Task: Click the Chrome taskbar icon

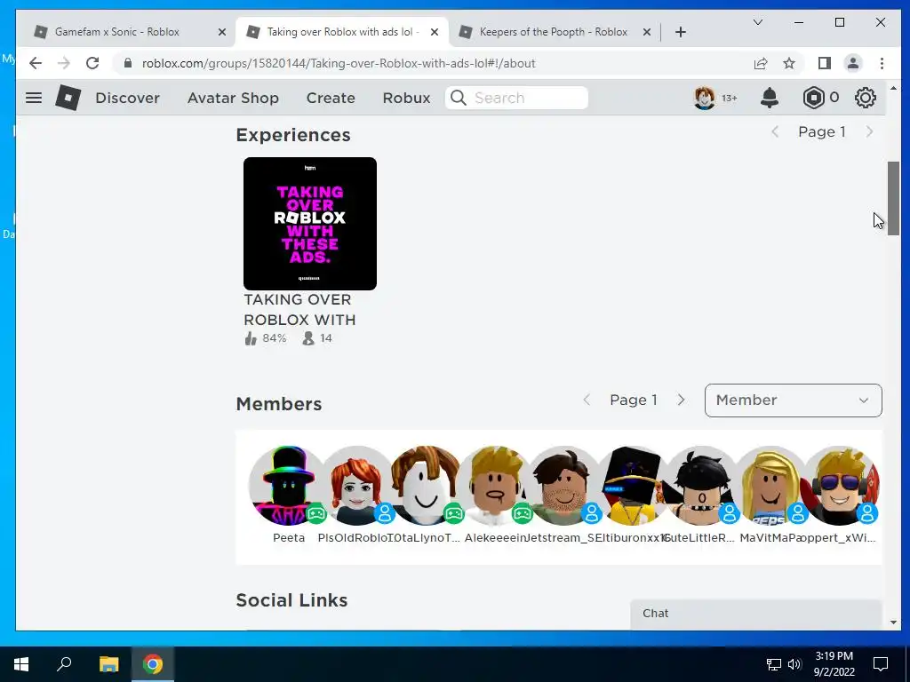Action: [x=153, y=664]
